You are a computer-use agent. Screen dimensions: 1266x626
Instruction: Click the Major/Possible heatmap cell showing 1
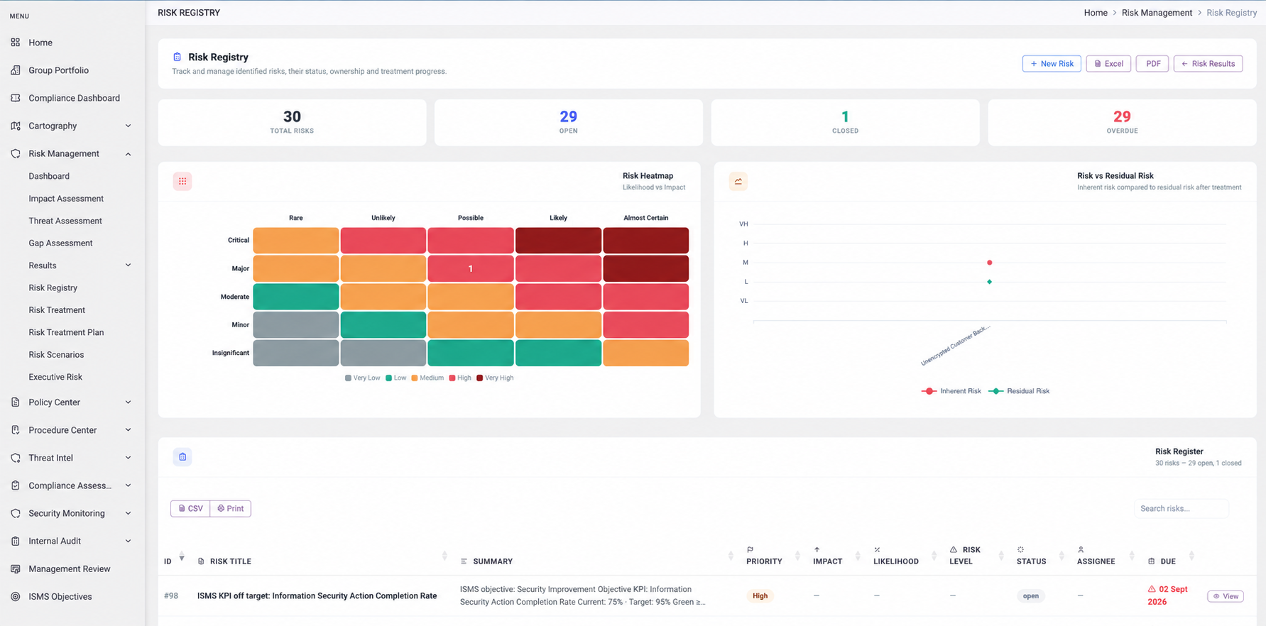470,268
